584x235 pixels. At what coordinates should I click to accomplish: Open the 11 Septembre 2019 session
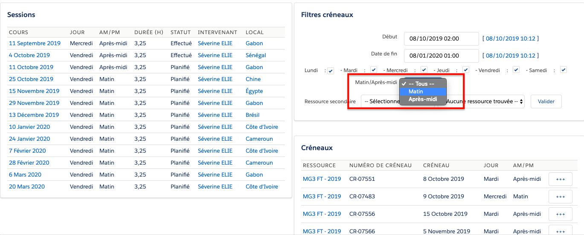tap(35, 44)
